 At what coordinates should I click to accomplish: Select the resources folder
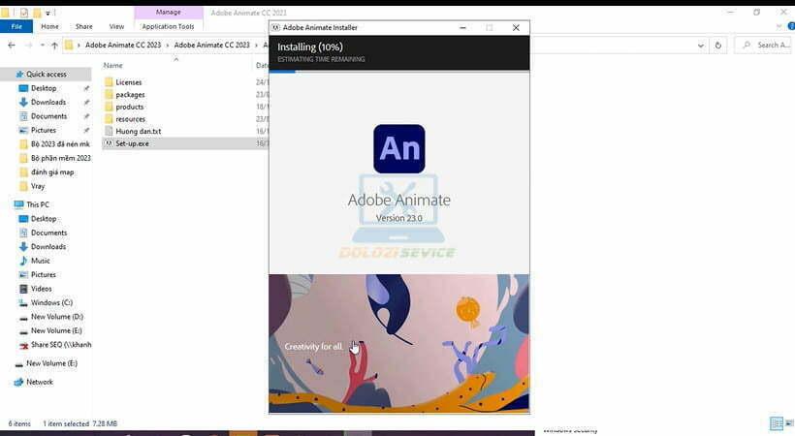point(130,118)
